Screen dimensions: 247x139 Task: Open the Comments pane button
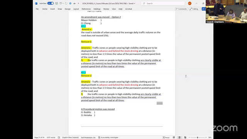181,9
